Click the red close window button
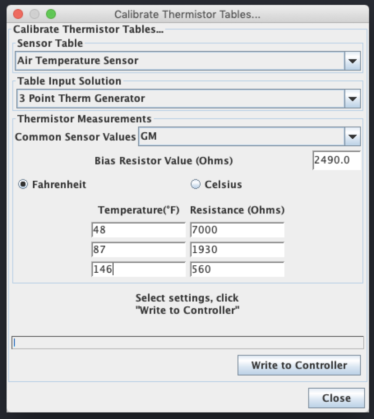 coord(18,14)
